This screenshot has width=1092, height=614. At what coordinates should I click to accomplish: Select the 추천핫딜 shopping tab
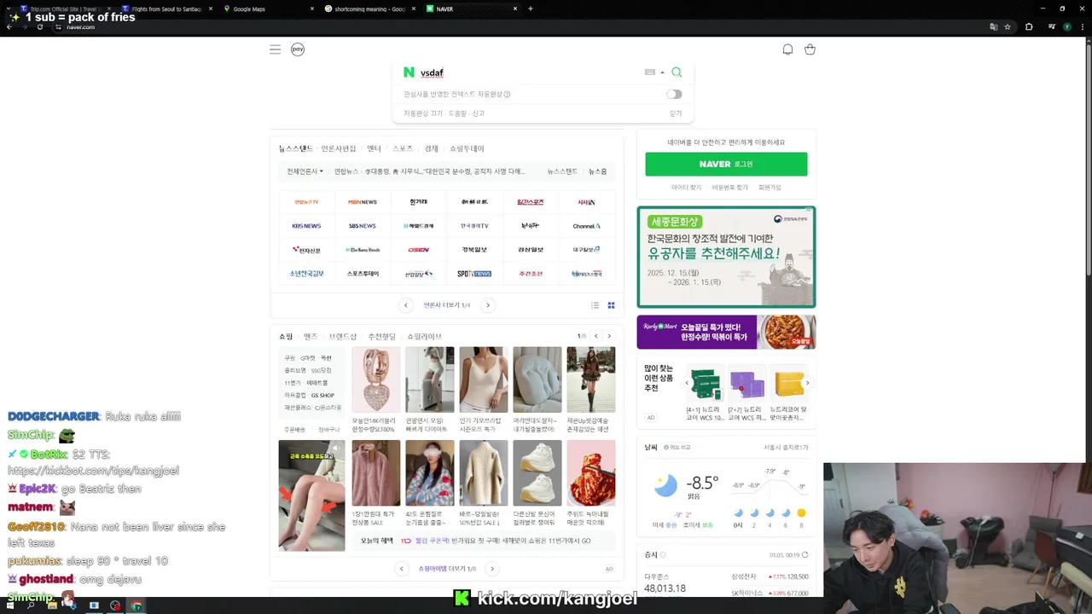(382, 337)
